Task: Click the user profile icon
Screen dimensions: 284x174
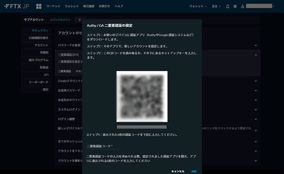Action: (x=242, y=6)
